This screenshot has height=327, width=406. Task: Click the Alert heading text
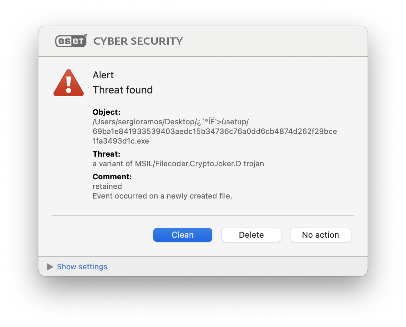[x=103, y=75]
